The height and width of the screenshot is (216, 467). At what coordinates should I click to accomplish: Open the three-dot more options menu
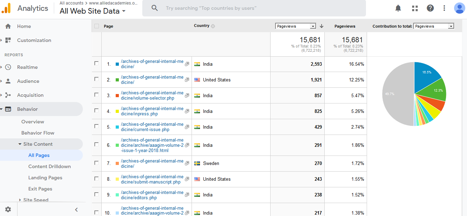(x=444, y=8)
